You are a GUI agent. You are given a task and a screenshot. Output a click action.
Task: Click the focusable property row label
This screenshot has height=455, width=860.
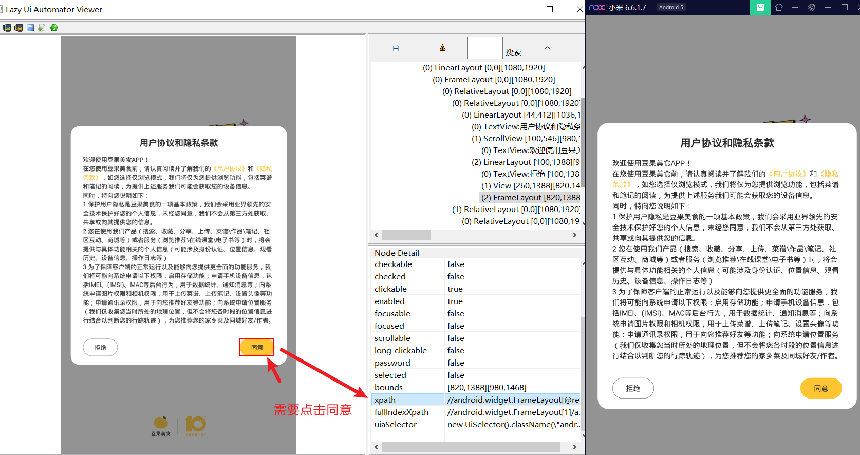392,313
